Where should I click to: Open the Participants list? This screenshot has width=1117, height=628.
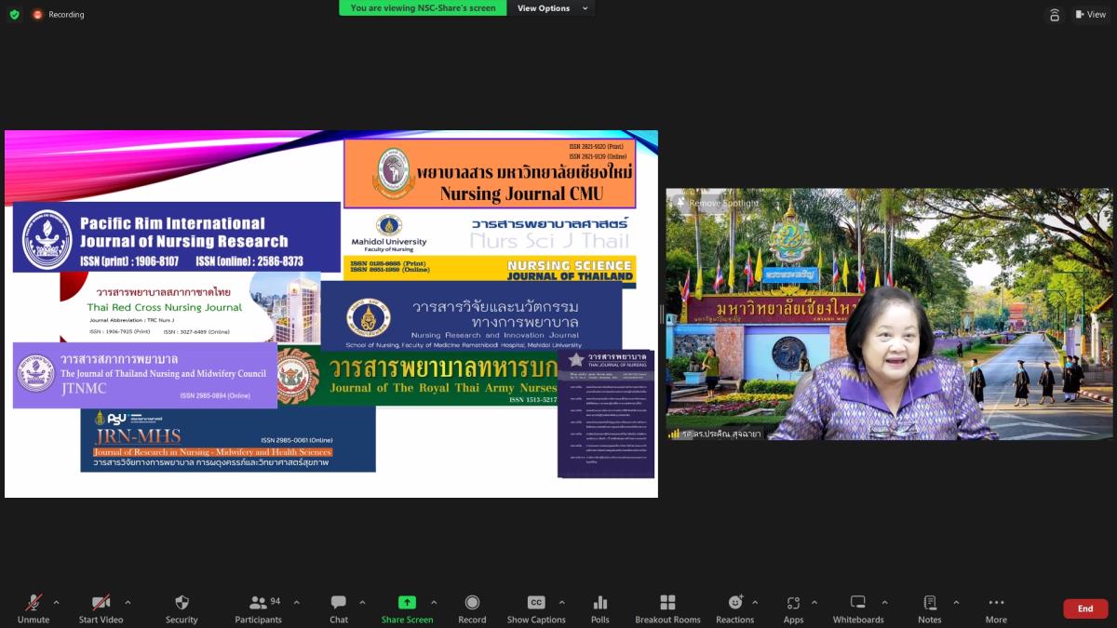(259, 608)
